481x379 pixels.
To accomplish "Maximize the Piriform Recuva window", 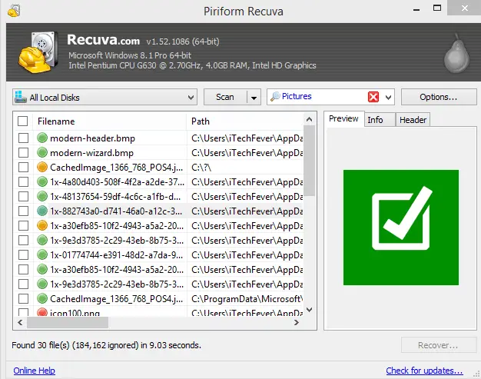I will [437, 8].
